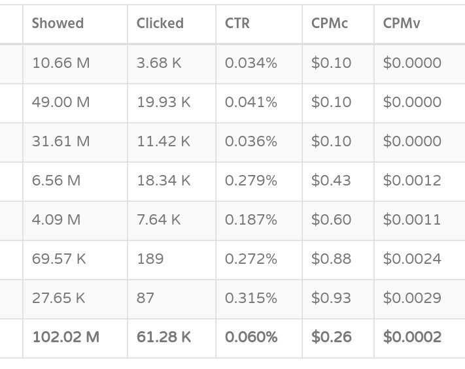Sort by the Showed column header
The height and width of the screenshot is (369, 465).
tap(58, 24)
